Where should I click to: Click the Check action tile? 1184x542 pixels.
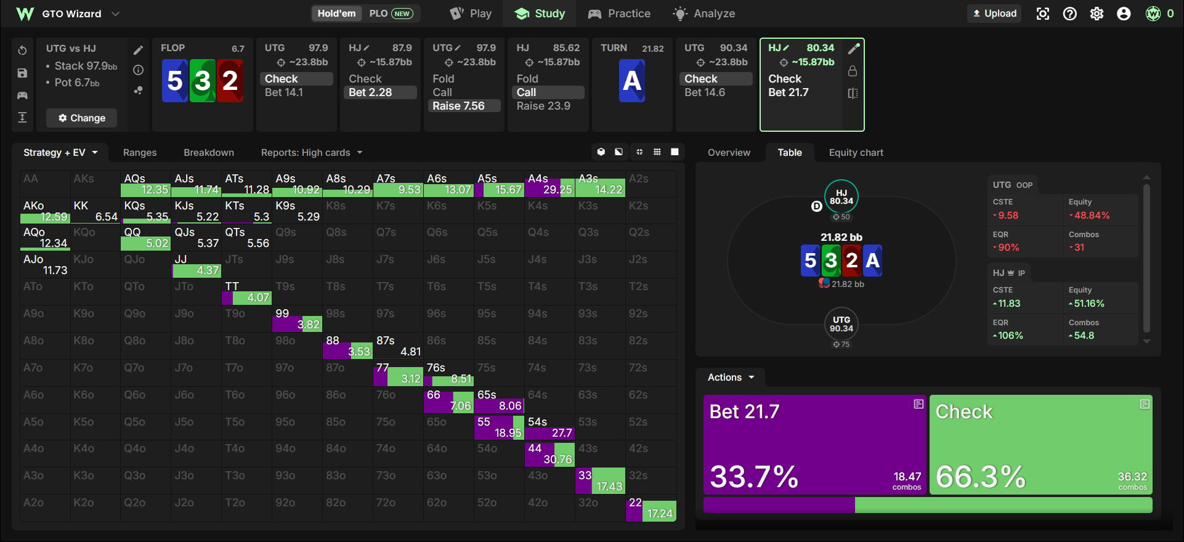(x=1040, y=445)
